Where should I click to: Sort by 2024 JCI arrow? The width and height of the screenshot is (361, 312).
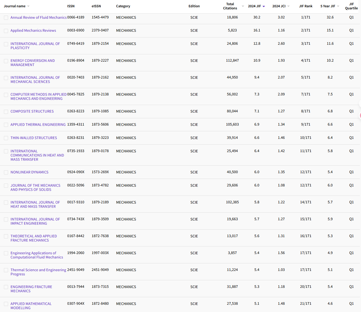[x=288, y=6]
